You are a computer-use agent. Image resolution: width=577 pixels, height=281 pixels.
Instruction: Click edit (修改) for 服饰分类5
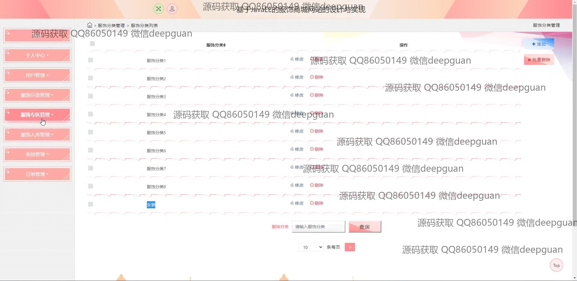point(297,131)
